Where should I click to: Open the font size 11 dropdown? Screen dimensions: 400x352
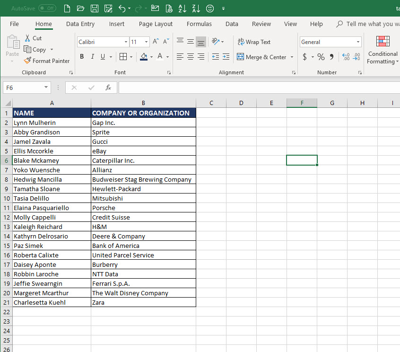tap(146, 42)
